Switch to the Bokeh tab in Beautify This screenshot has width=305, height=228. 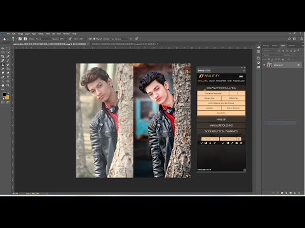click(212, 81)
